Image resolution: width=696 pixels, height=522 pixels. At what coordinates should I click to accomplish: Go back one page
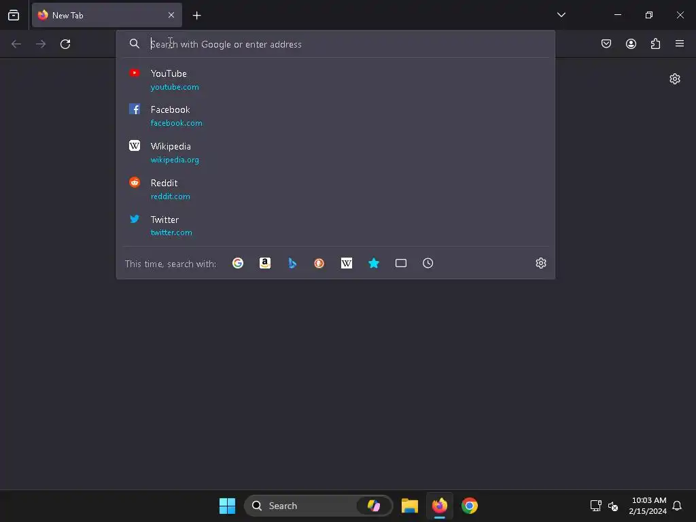pos(16,44)
